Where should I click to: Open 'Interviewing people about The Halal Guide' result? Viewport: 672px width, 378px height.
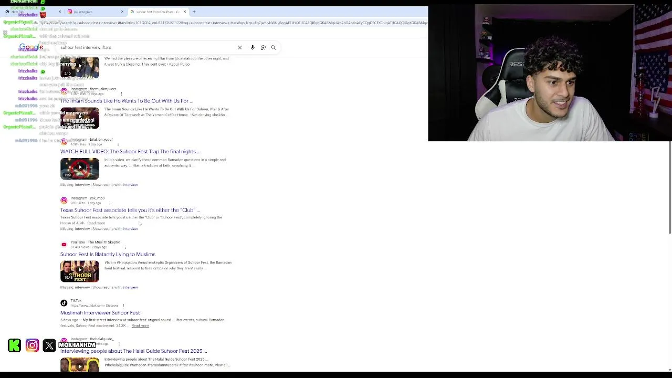click(x=133, y=351)
